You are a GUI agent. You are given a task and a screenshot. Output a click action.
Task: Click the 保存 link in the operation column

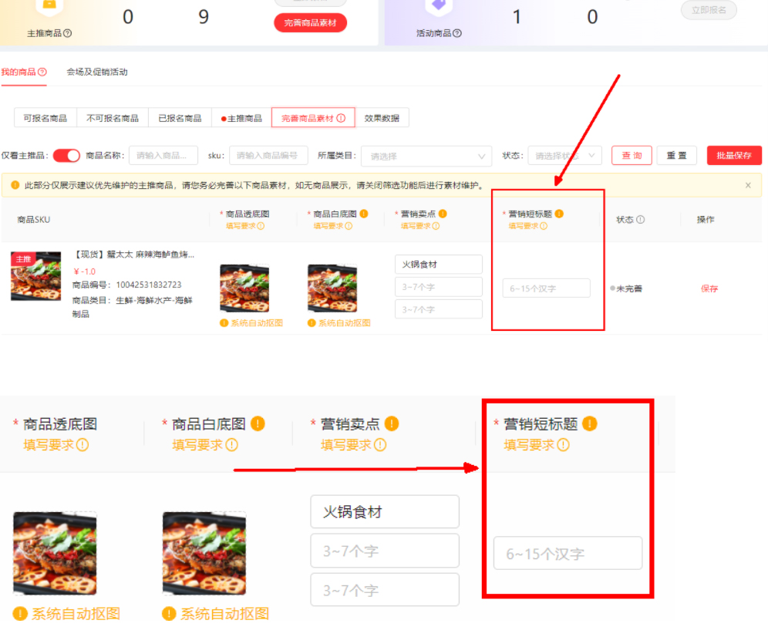pyautogui.click(x=709, y=288)
